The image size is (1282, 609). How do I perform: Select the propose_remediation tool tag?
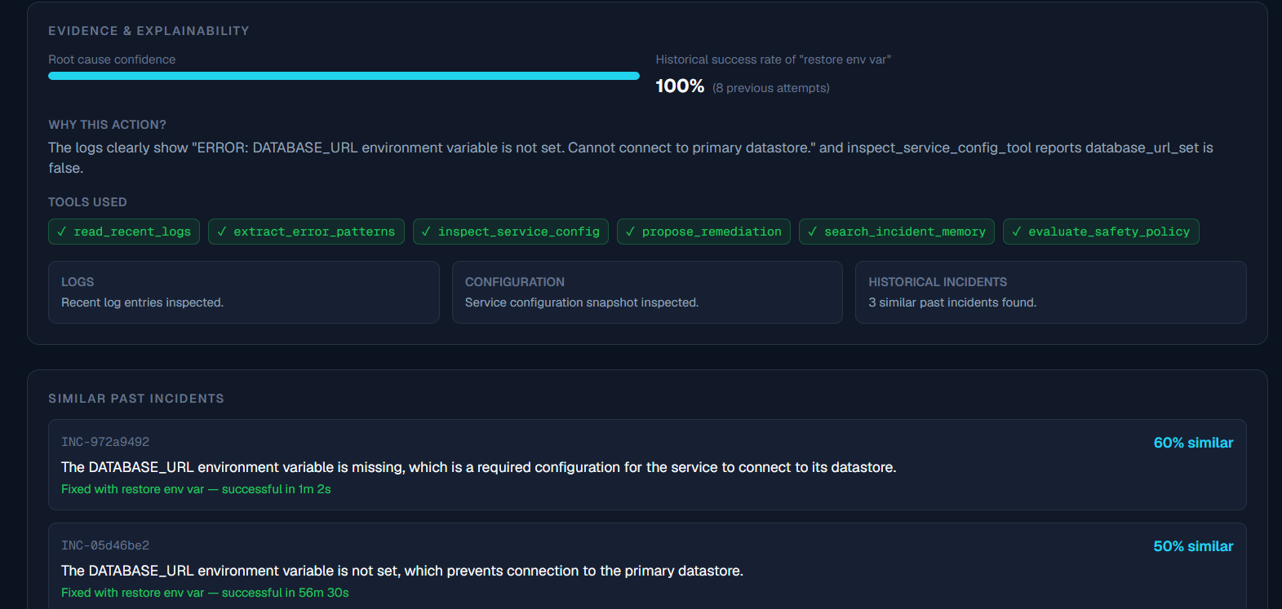(703, 232)
